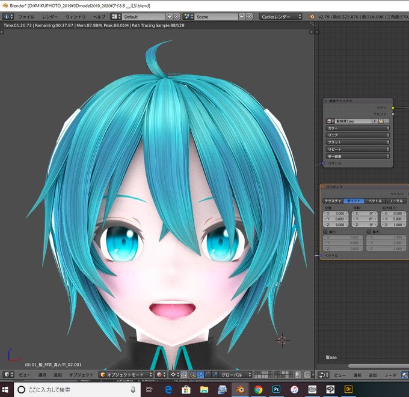Select the Point mapping type button
The width and height of the screenshot is (409, 397).
(x=354, y=201)
